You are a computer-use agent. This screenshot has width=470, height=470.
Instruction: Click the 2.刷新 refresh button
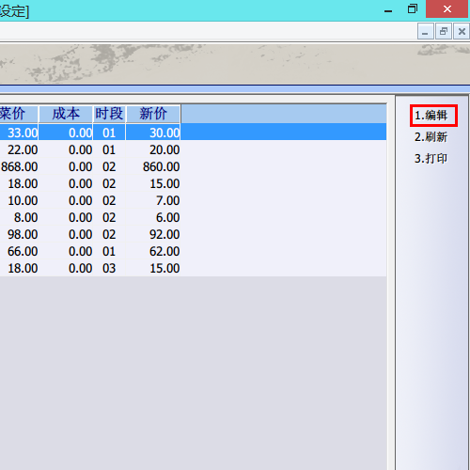click(431, 137)
